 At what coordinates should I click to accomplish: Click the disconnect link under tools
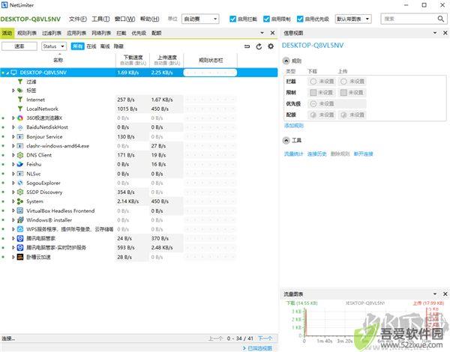pos(363,154)
